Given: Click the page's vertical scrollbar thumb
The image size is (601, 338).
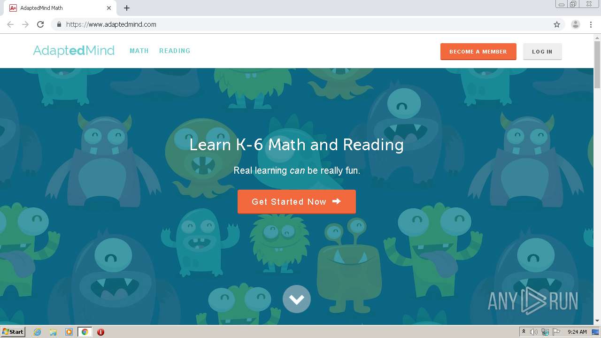Looking at the screenshot, I should click(x=597, y=64).
